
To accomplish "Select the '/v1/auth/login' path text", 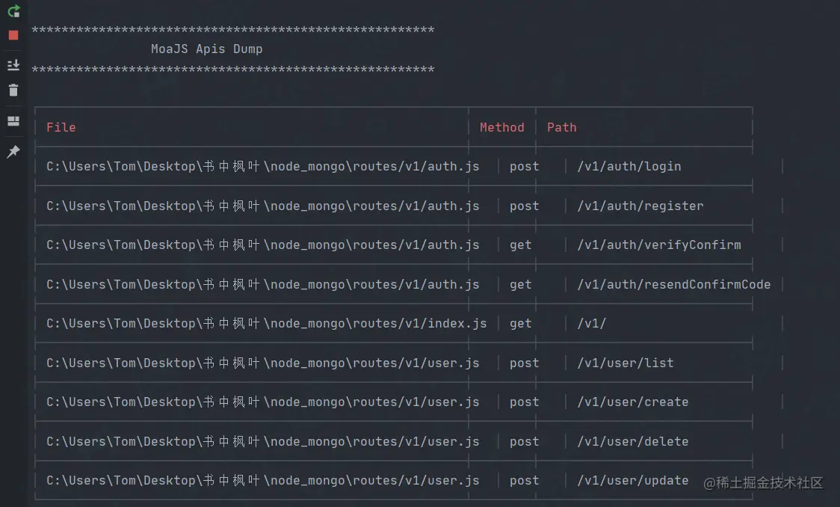I will (x=629, y=167).
